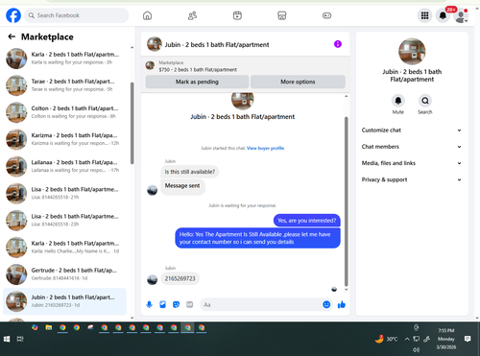
Task: Click the 2165269723 phone number message
Action: [180, 278]
